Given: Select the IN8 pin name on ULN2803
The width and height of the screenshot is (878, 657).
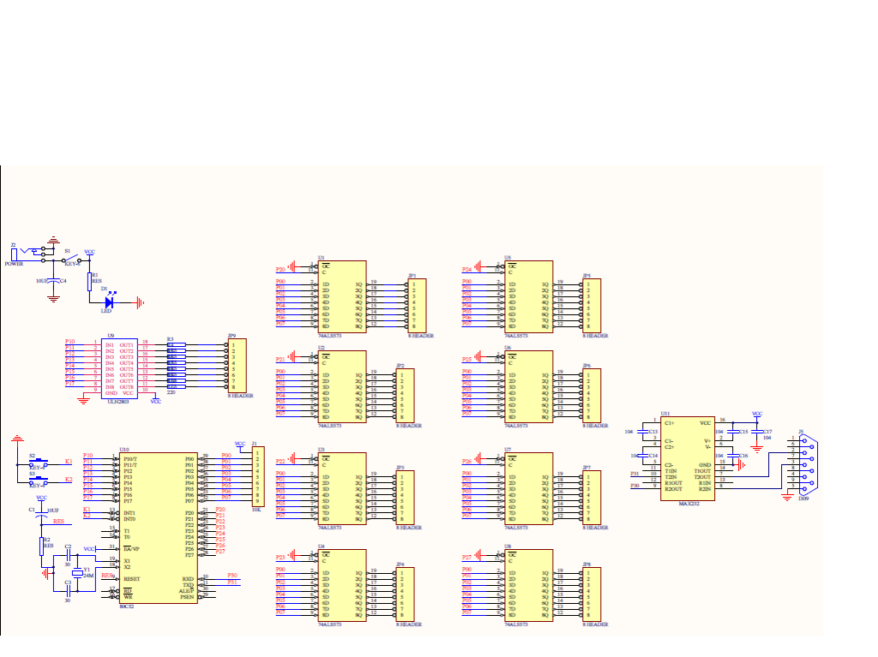Looking at the screenshot, I should pyautogui.click(x=110, y=387).
